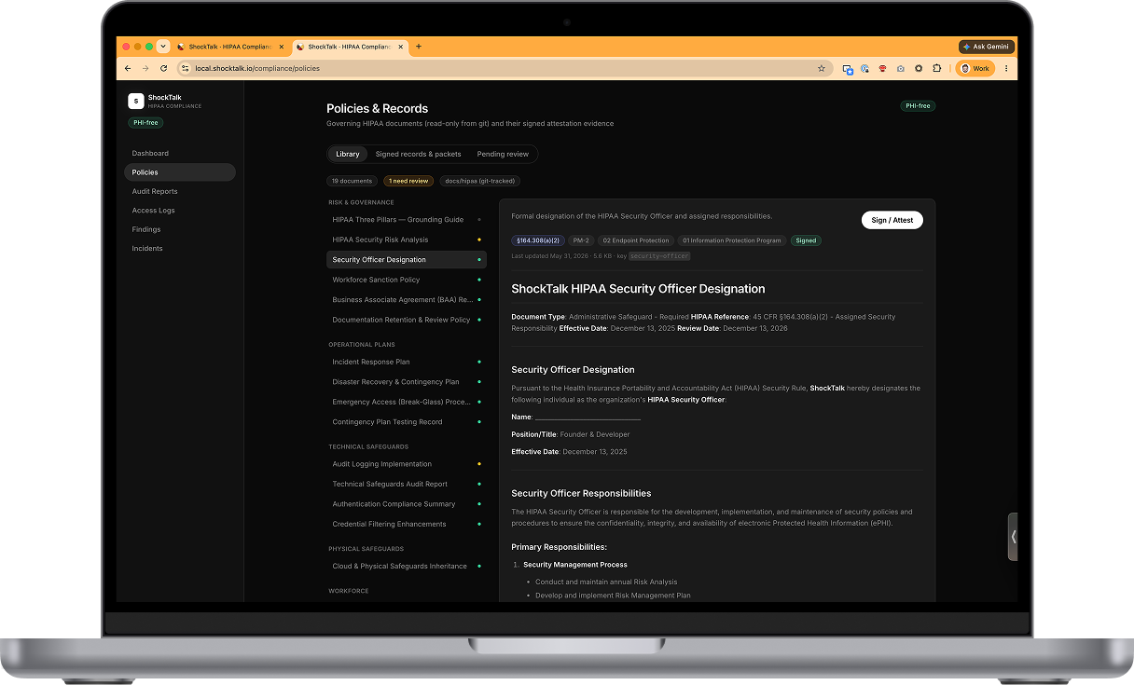
Task: Open a new browser tab with plus
Action: tap(419, 47)
